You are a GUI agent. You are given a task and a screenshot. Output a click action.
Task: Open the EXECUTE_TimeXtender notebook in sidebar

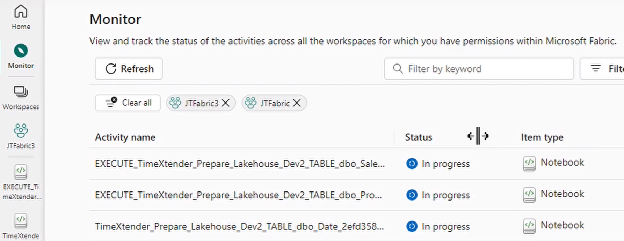coord(21,182)
